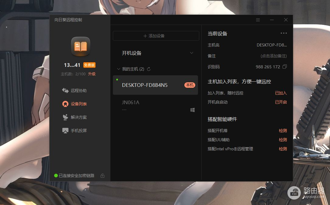
Task: Click the orange book avatar icon
Action: pos(81,46)
